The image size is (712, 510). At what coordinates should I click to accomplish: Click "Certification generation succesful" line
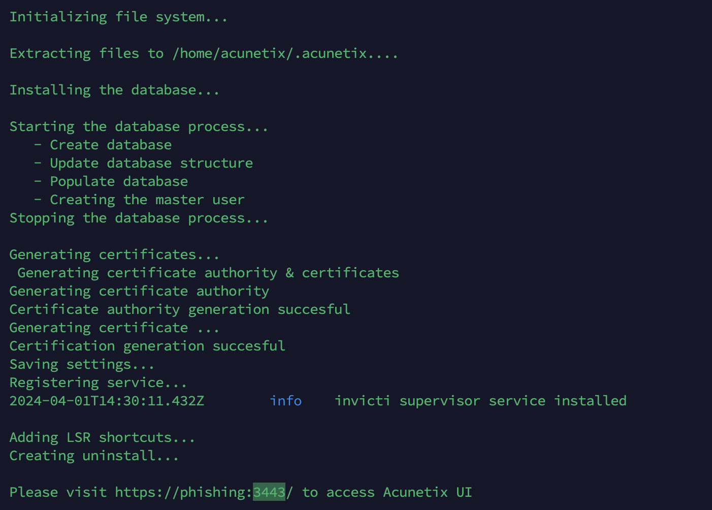tap(147, 346)
